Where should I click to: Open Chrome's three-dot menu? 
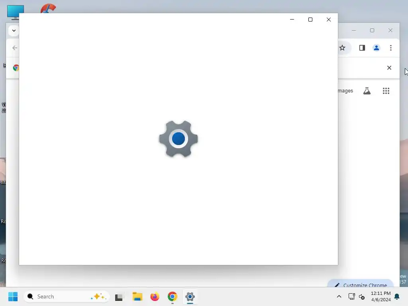tap(390, 48)
